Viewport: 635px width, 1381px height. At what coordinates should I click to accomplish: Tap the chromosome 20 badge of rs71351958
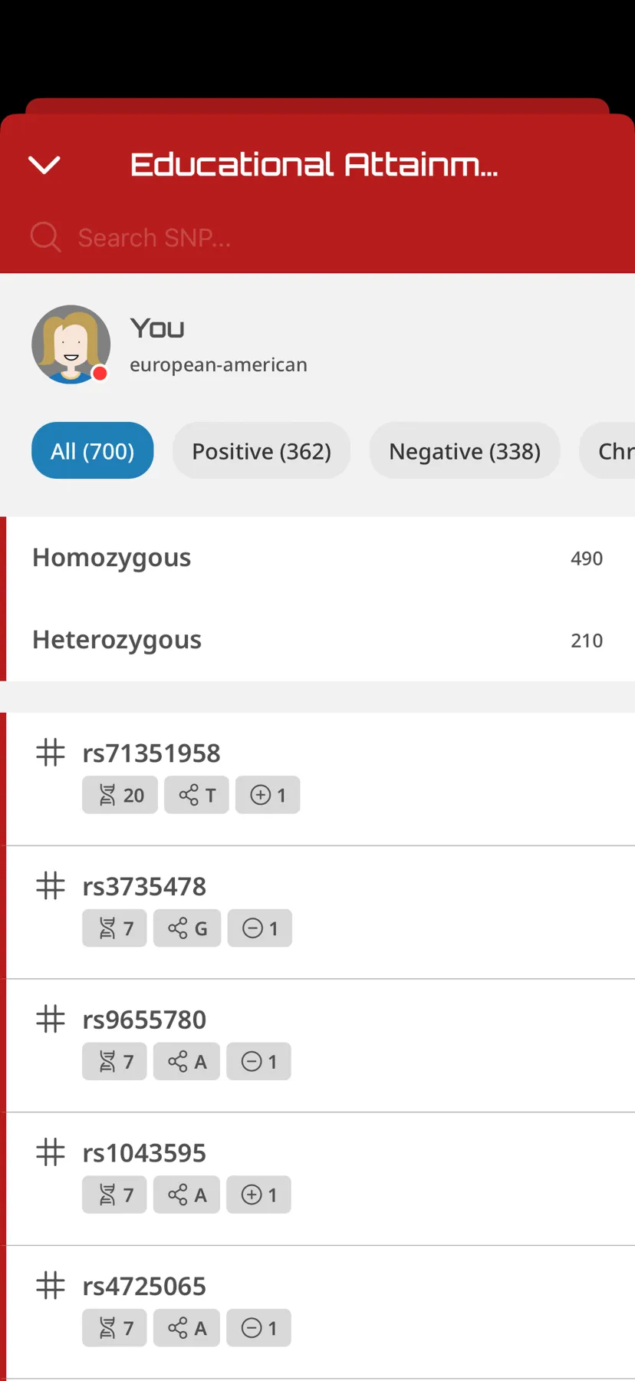point(120,795)
